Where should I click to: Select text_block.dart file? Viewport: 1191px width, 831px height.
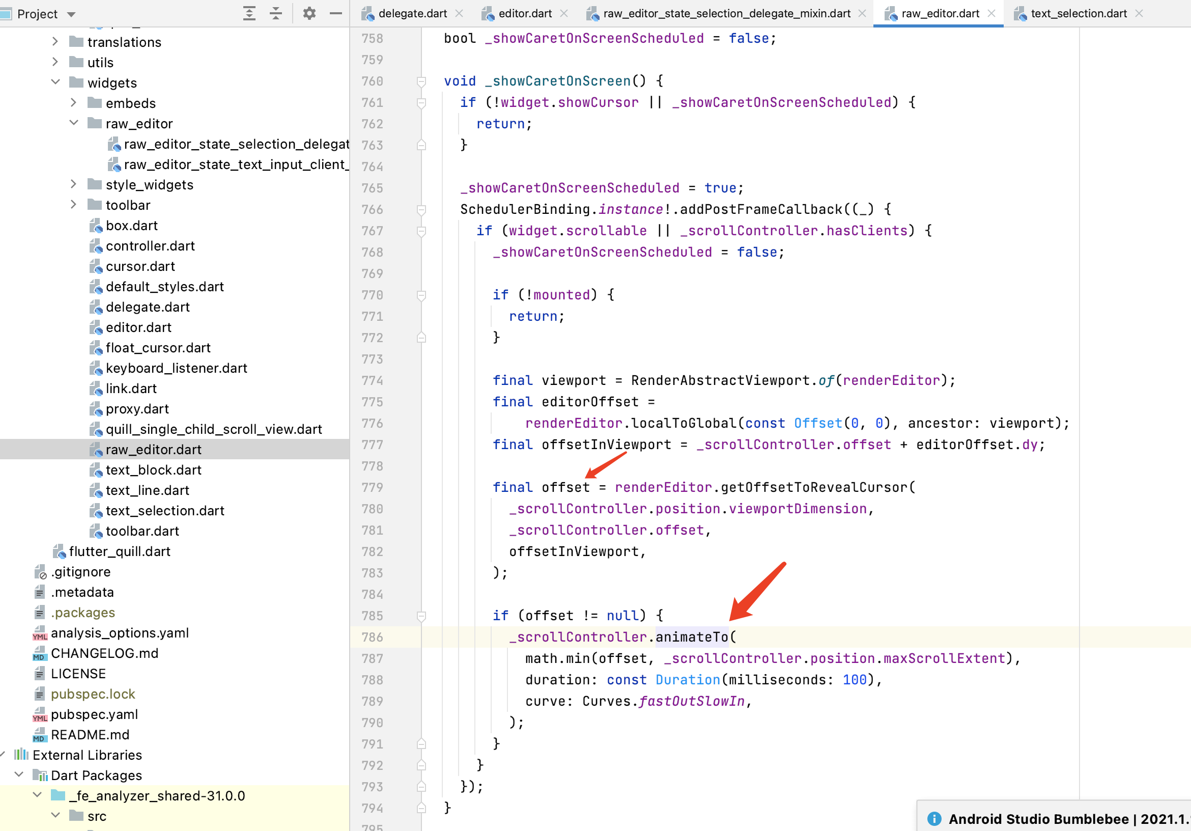(153, 469)
